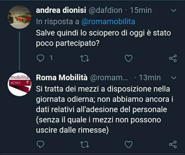View Roma Mobilità's logo avatar

[x=20, y=84]
